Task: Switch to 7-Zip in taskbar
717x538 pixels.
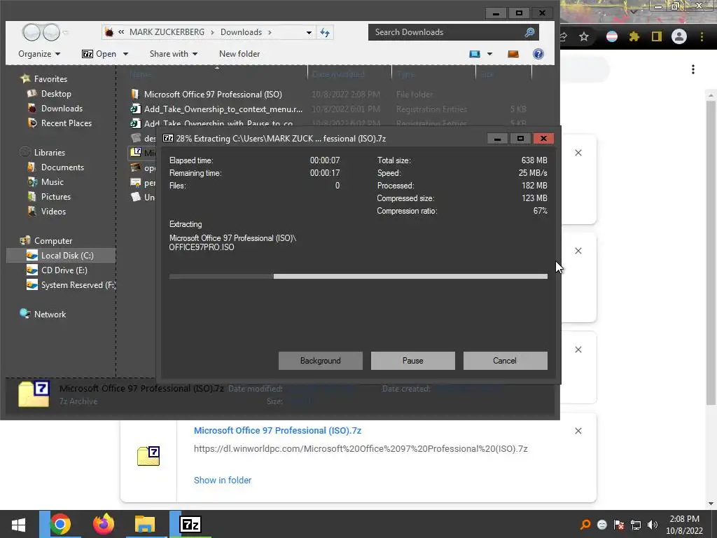Action: coord(190,524)
